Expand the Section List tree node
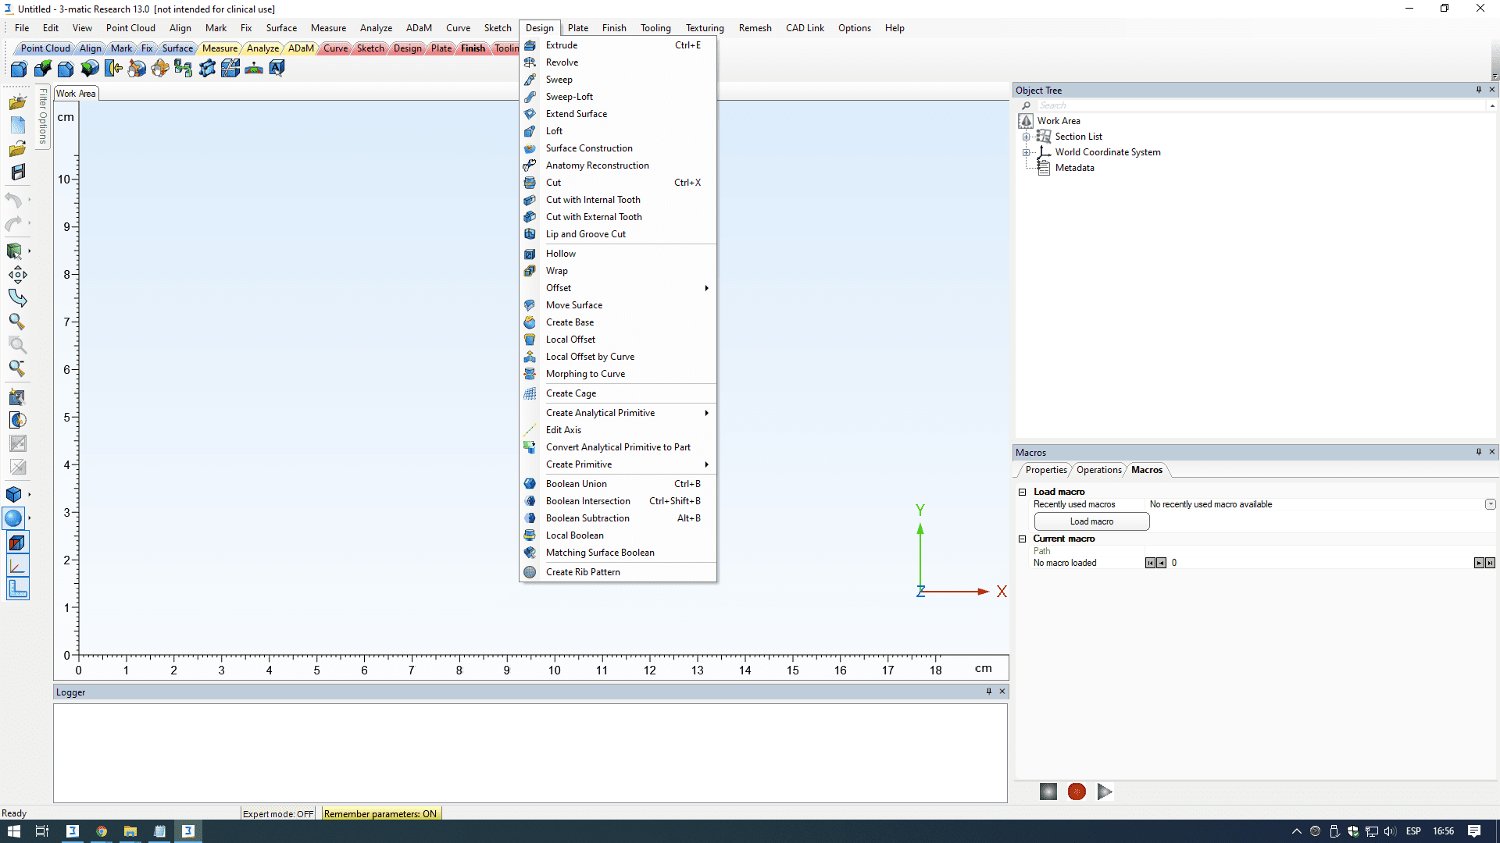The height and width of the screenshot is (843, 1500). [1027, 137]
